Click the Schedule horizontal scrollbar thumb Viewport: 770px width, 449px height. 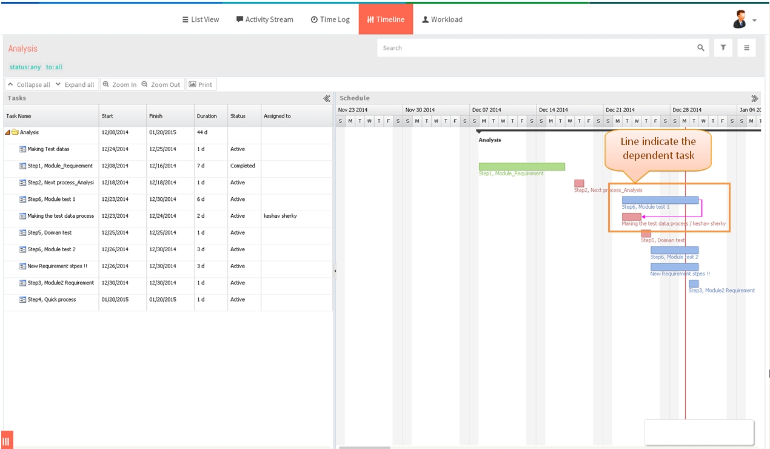click(364, 448)
